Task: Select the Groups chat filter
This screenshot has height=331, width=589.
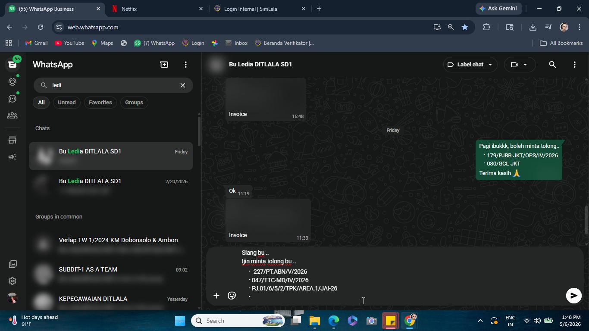Action: [134, 102]
